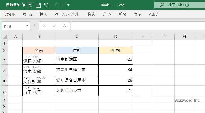The height and width of the screenshot is (113, 205).
Task: Click the Enter checkmark formula icon
Action: click(x=54, y=26)
